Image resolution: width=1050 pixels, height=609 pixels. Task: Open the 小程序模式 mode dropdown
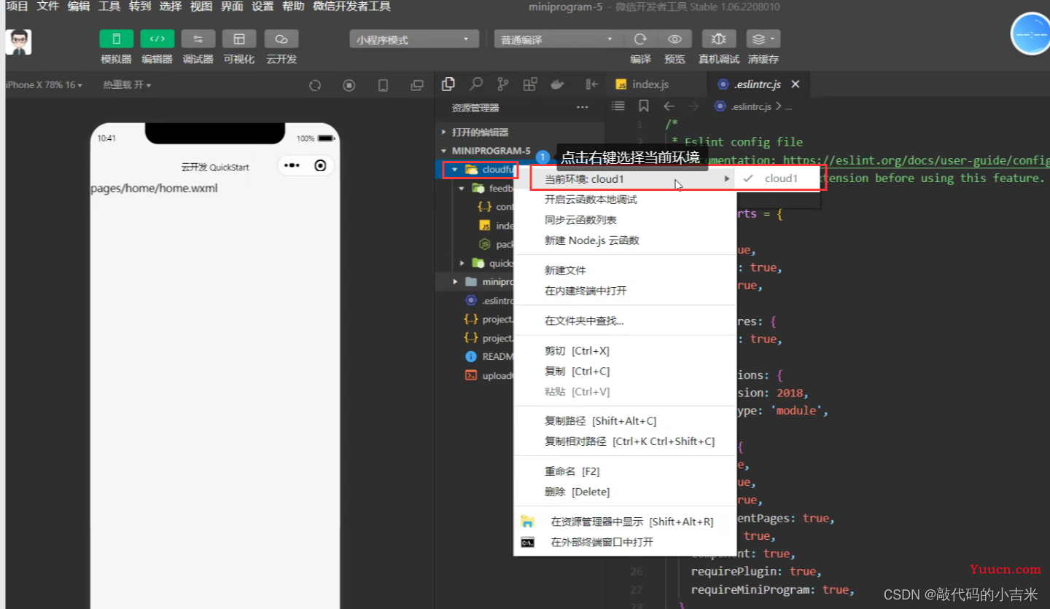[x=414, y=39]
